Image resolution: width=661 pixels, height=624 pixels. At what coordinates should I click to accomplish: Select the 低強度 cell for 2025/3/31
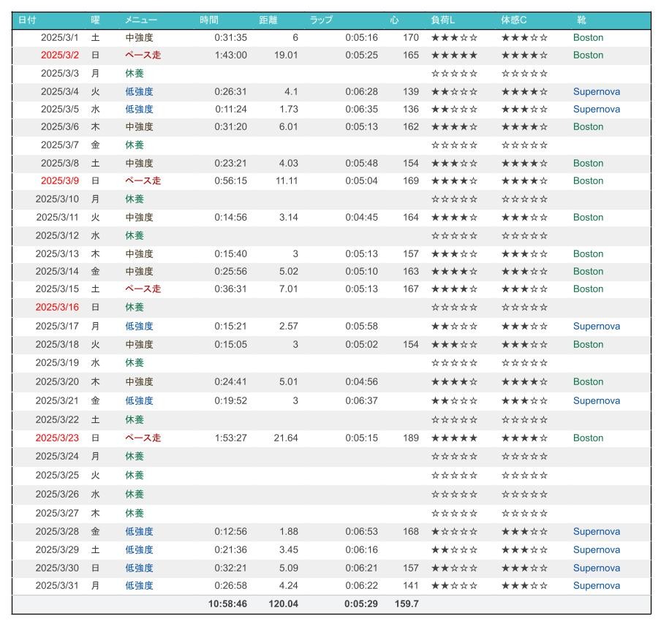[139, 586]
